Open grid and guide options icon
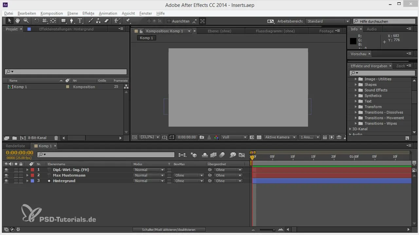This screenshot has height=235, width=419. 164,137
